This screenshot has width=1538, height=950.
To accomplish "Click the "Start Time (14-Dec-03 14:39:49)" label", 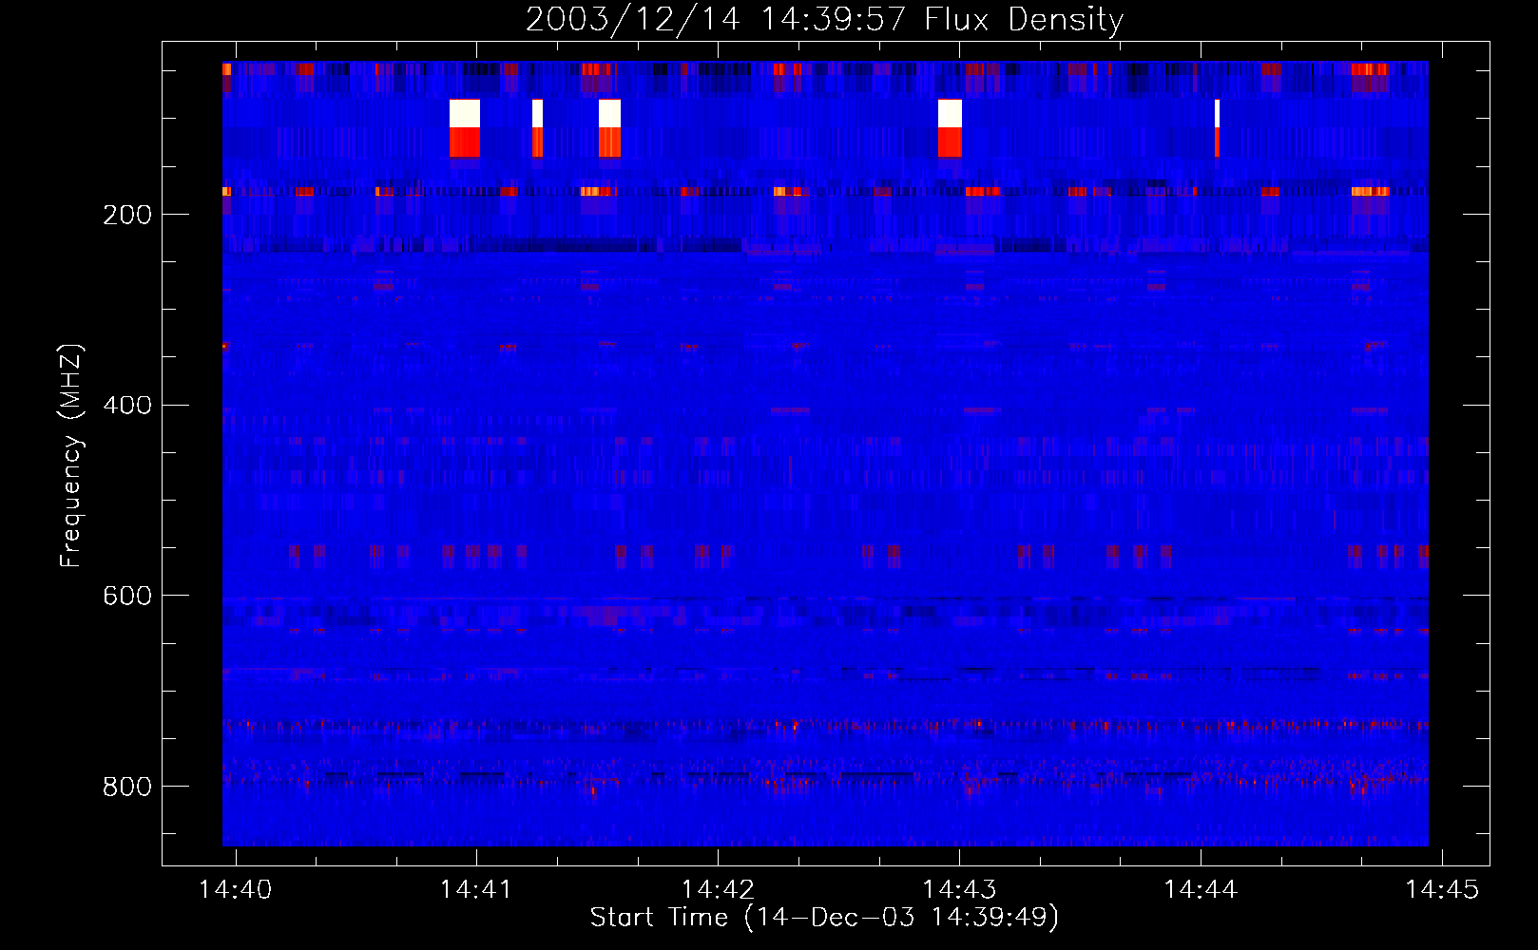I will pyautogui.click(x=824, y=918).
